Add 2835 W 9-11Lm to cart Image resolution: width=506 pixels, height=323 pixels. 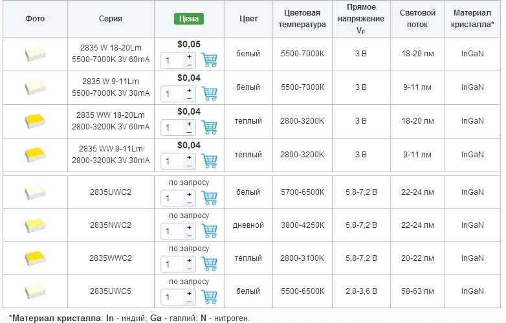(209, 94)
